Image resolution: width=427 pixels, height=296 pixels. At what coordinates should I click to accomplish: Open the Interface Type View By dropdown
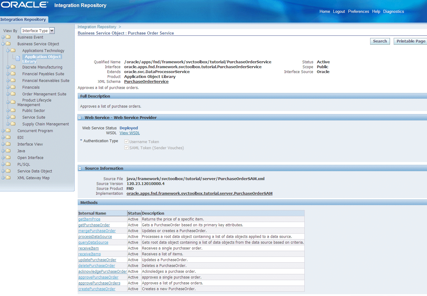tap(38, 31)
